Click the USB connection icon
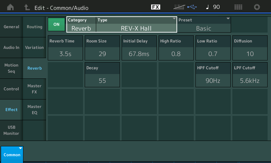The width and height of the screenshot is (271, 163). pyautogui.click(x=192, y=7)
